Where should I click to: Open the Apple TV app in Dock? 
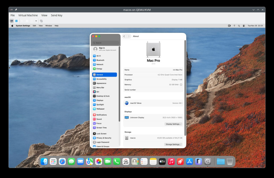(162, 162)
